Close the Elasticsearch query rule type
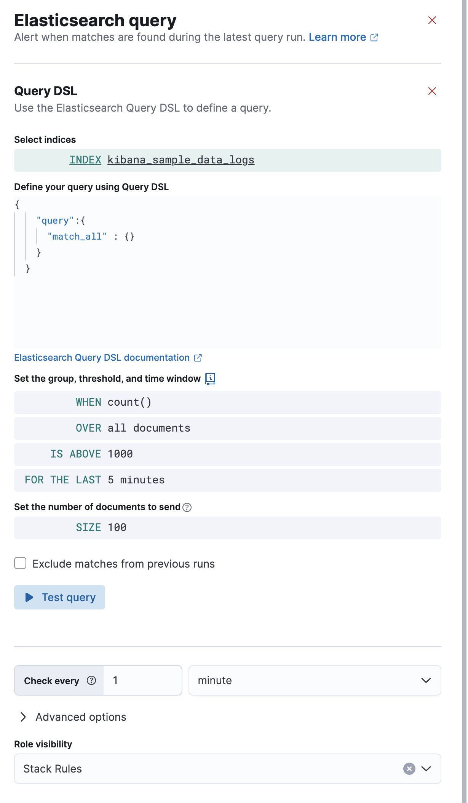Screen dimensions: 468x803 (432, 20)
